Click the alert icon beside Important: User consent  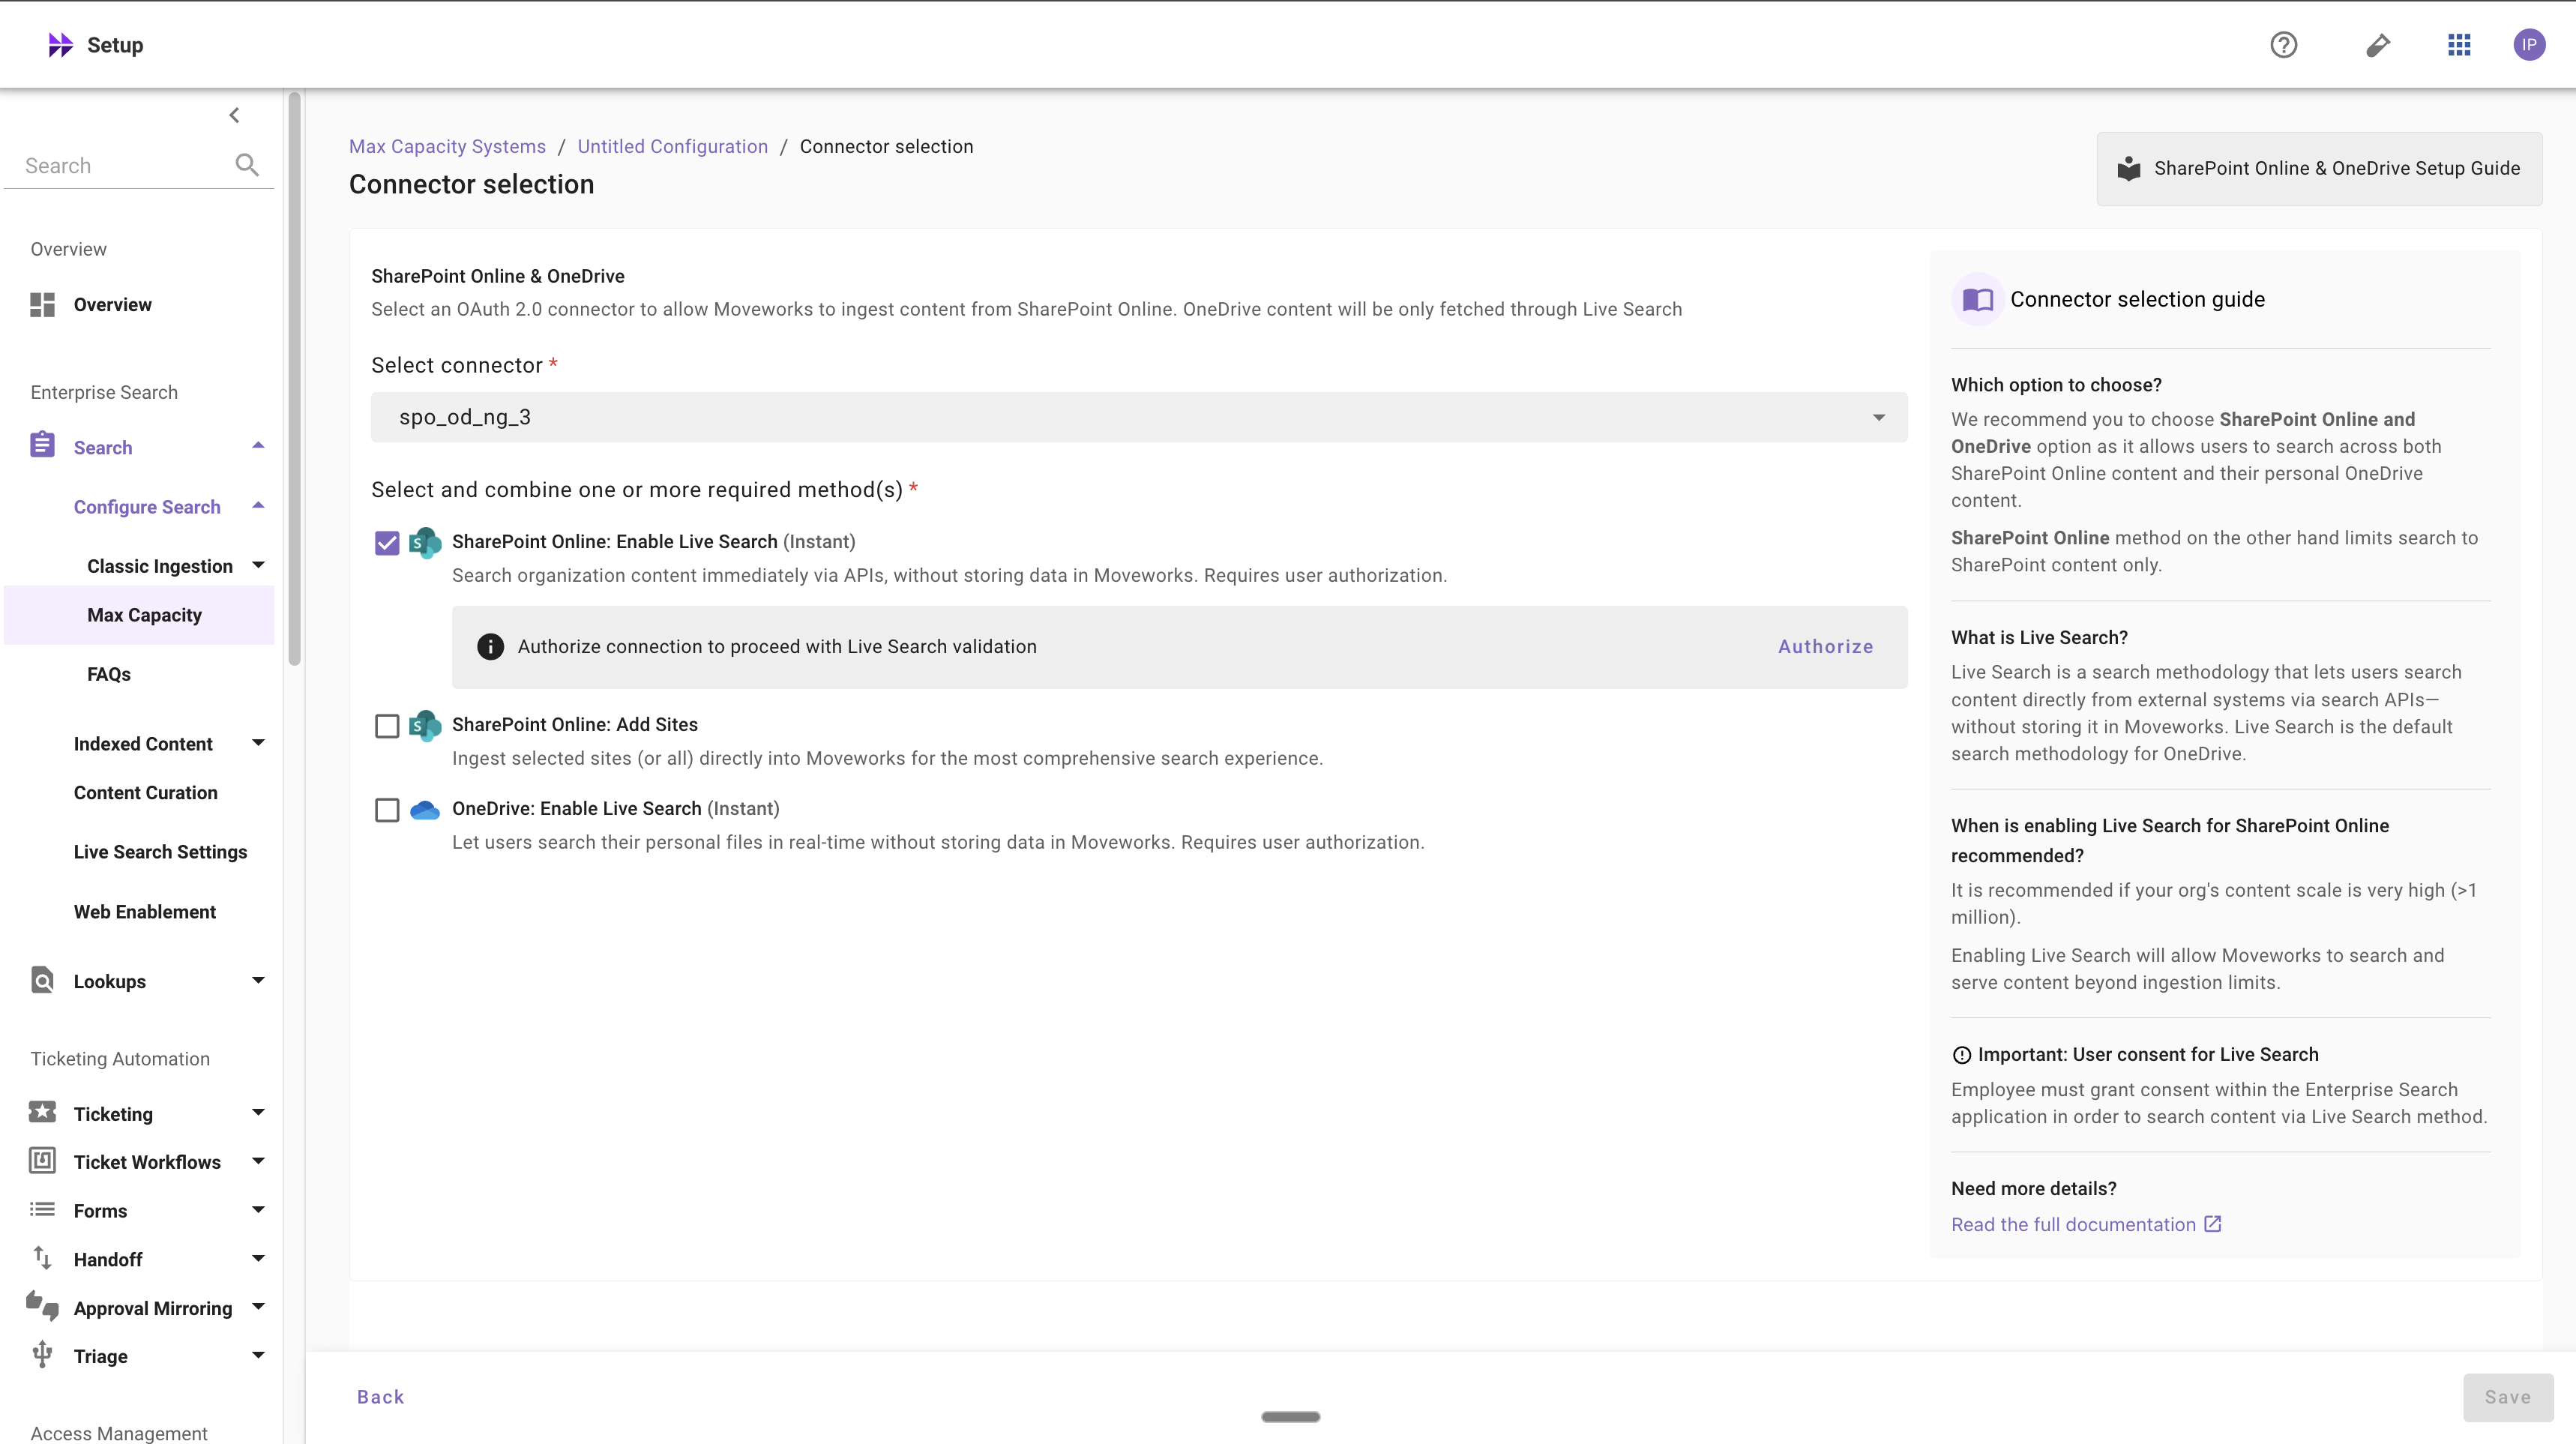1962,1055
